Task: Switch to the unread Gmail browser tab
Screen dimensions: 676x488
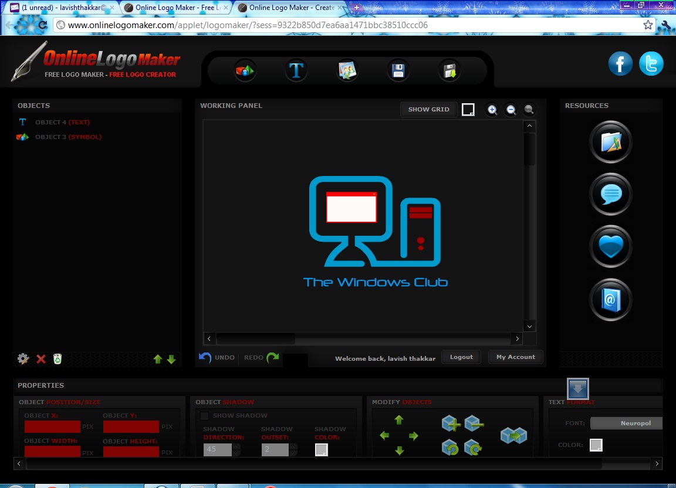Action: 59,8
